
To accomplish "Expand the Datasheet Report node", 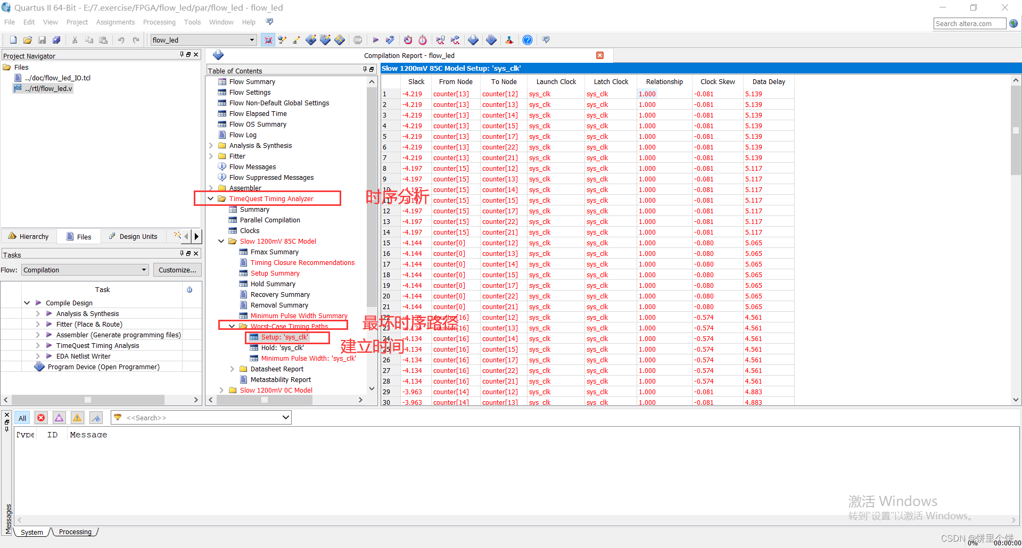I will pyautogui.click(x=232, y=369).
